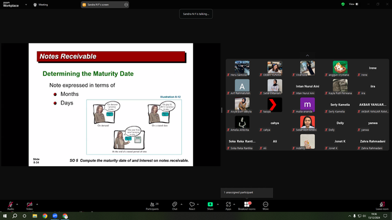The height and width of the screenshot is (220, 392).
Task: Select the Meeting tab
Action: [x=40, y=4]
